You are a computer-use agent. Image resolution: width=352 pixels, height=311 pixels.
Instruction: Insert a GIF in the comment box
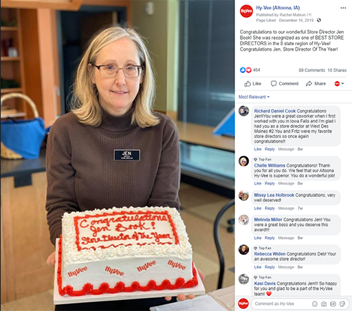(333, 303)
